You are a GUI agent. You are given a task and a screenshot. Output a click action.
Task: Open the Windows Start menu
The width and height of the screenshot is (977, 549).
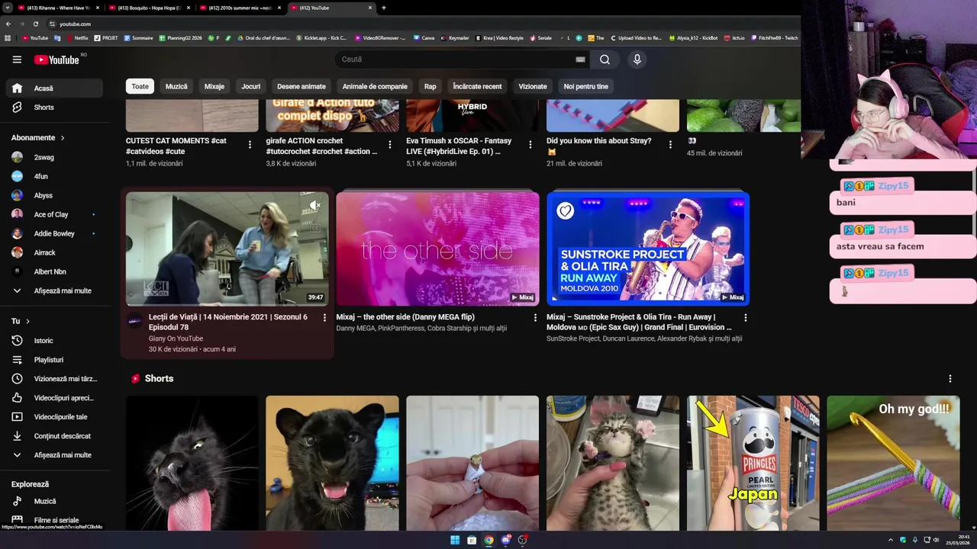[455, 540]
